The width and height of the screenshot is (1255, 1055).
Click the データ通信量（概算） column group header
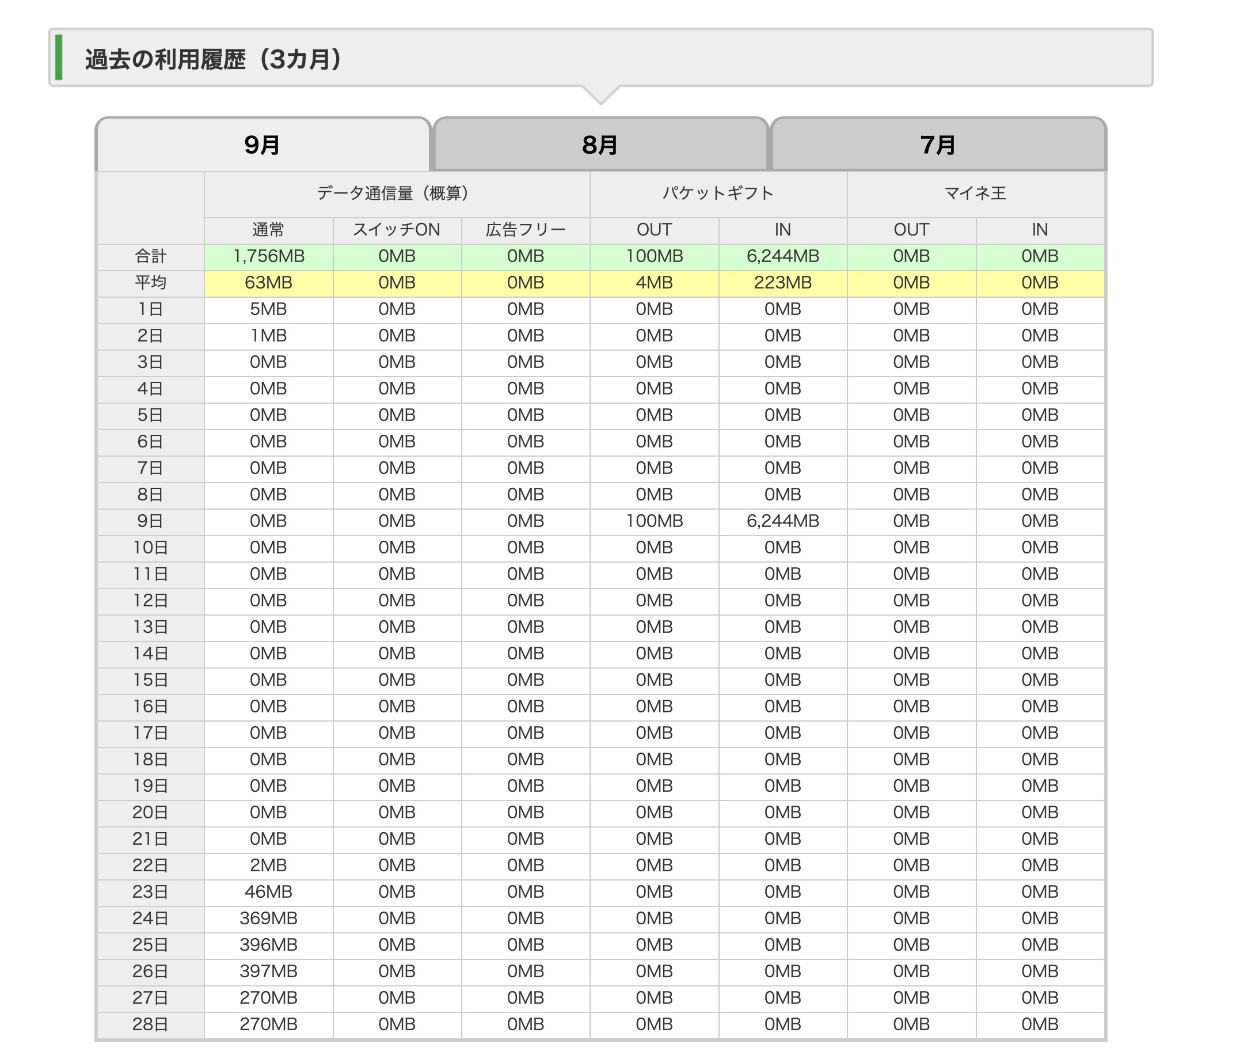point(396,193)
